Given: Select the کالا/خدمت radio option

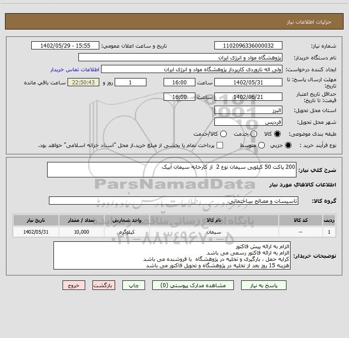Looking at the screenshot, I should pyautogui.click(x=223, y=134).
